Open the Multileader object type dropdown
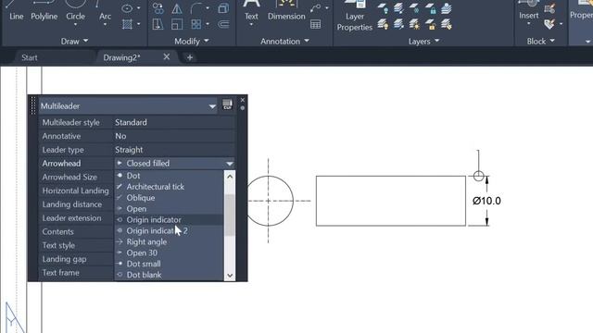The height and width of the screenshot is (333, 593). (212, 106)
